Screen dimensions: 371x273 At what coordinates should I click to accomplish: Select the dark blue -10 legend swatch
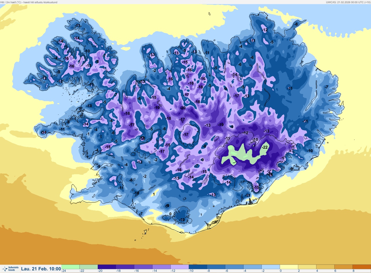[x=198, y=267]
